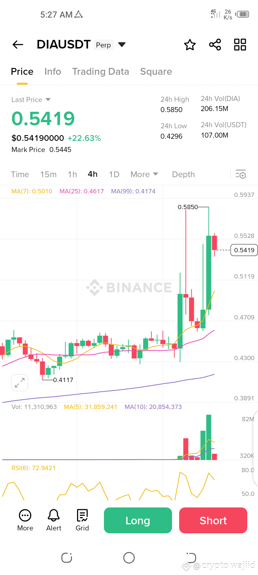Tap the large 0.5419 last price
This screenshot has width=258, height=575.
(43, 119)
